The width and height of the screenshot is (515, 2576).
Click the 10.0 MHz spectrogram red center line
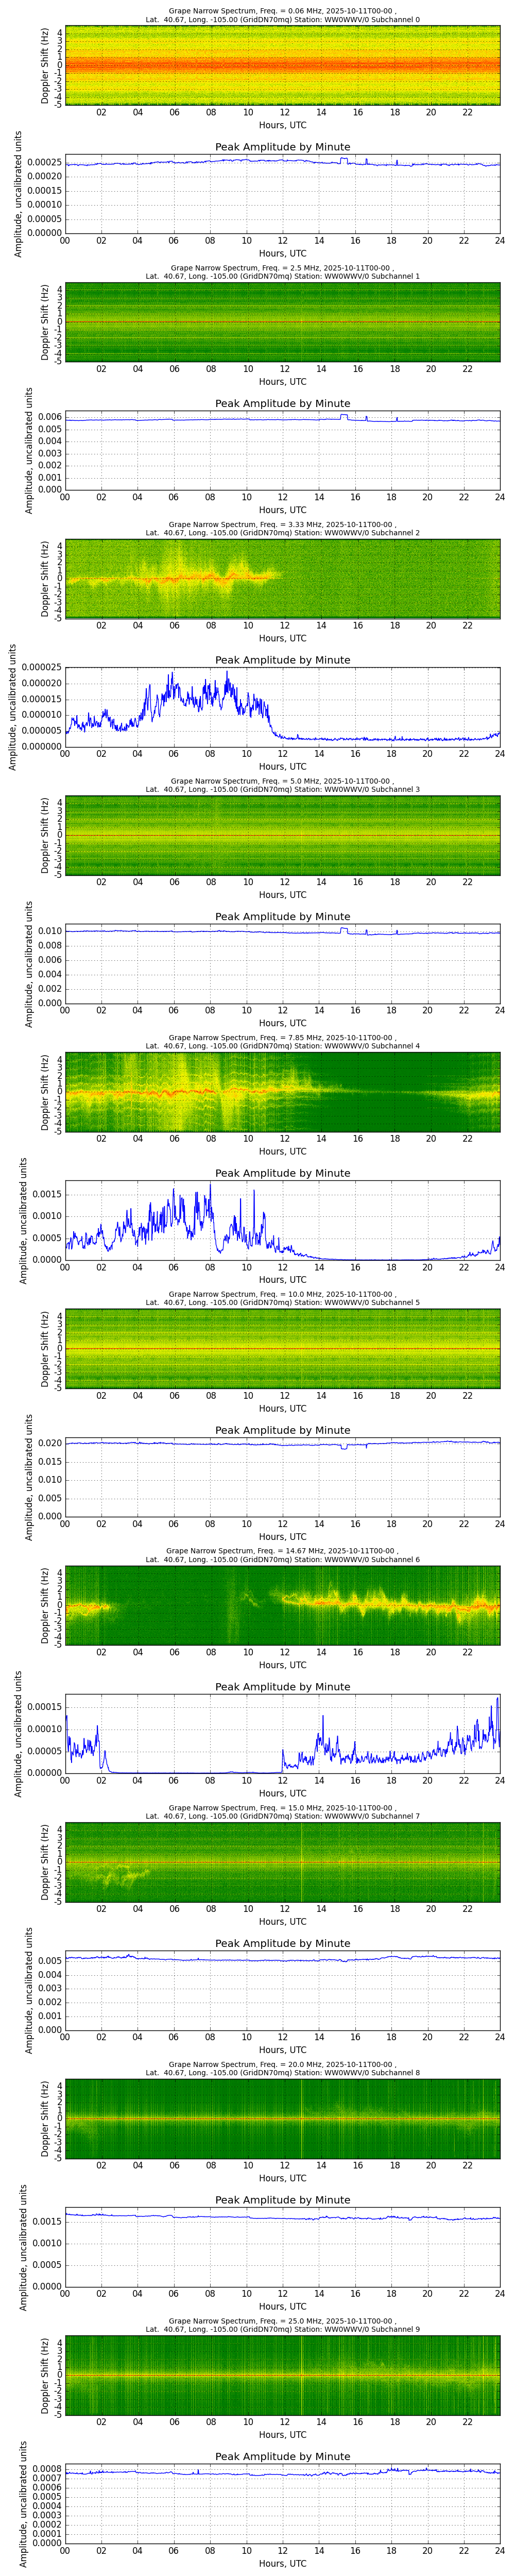pos(282,1348)
